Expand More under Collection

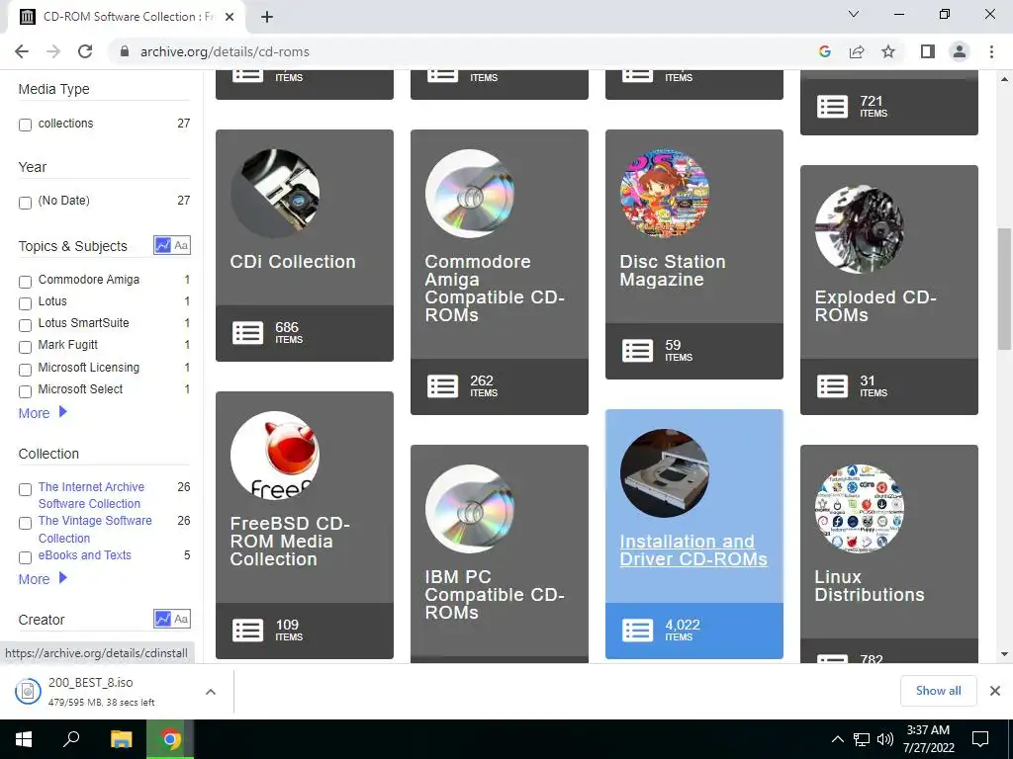[43, 579]
